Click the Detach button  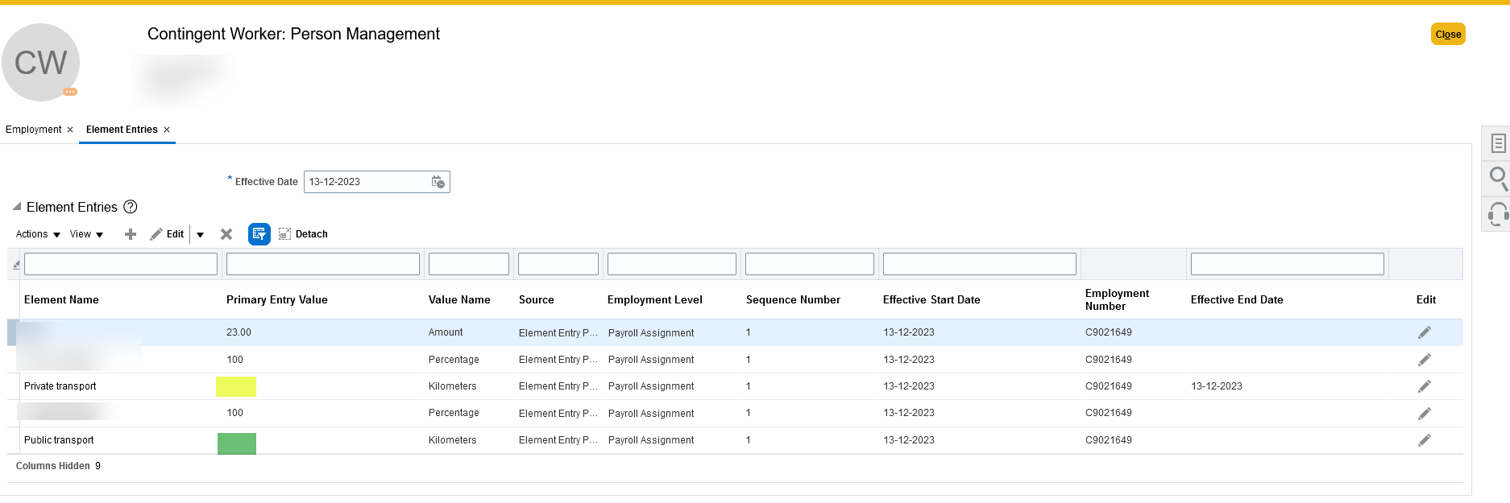click(x=303, y=234)
